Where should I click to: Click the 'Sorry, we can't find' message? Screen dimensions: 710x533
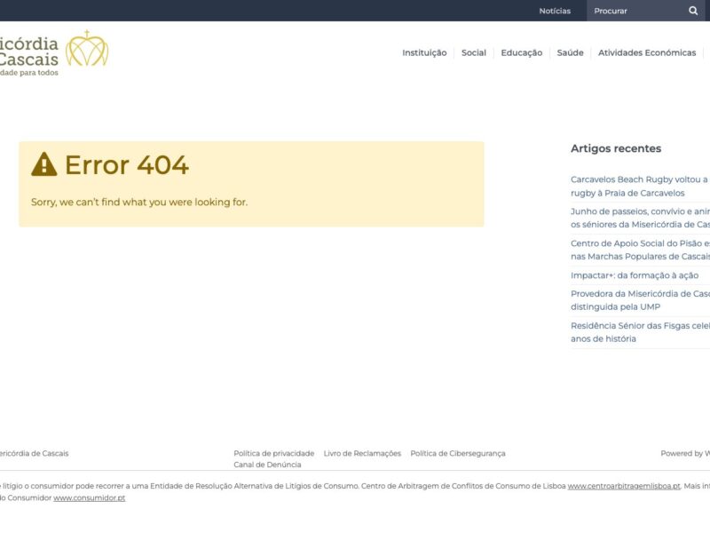pyautogui.click(x=139, y=203)
